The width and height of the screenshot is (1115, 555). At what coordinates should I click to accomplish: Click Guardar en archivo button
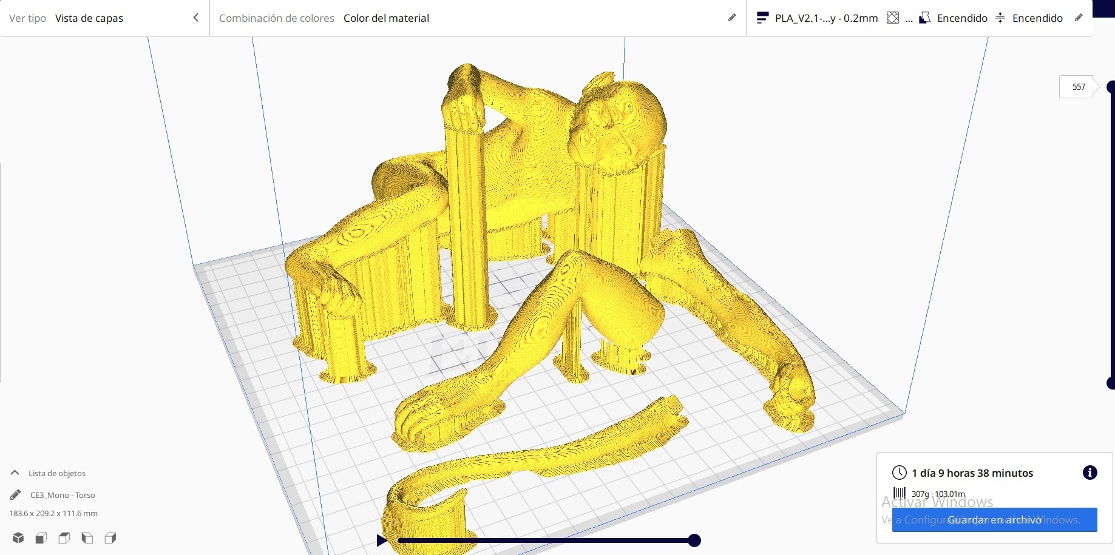(994, 520)
